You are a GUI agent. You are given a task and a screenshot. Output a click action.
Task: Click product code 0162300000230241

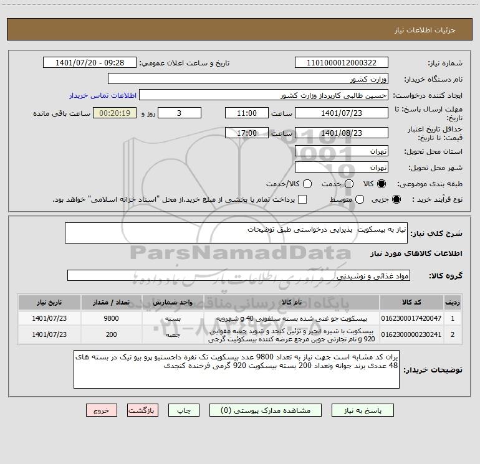(x=411, y=334)
